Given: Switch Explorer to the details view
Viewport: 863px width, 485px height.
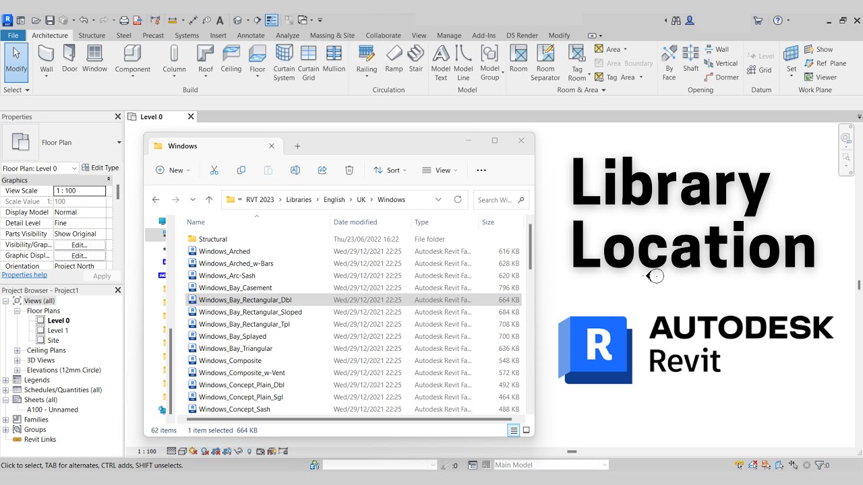Looking at the screenshot, I should click(514, 430).
